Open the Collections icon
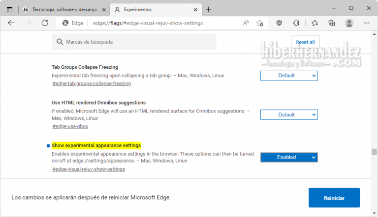Image resolution: width=378 pixels, height=217 pixels. click(332, 23)
